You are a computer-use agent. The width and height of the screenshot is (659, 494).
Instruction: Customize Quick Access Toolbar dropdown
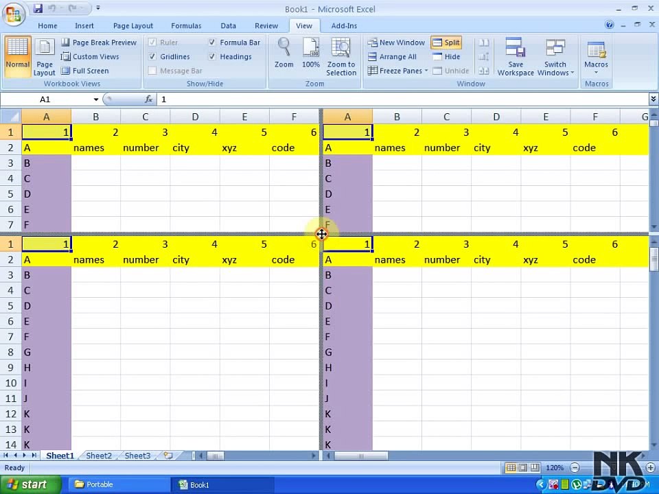[98, 8]
